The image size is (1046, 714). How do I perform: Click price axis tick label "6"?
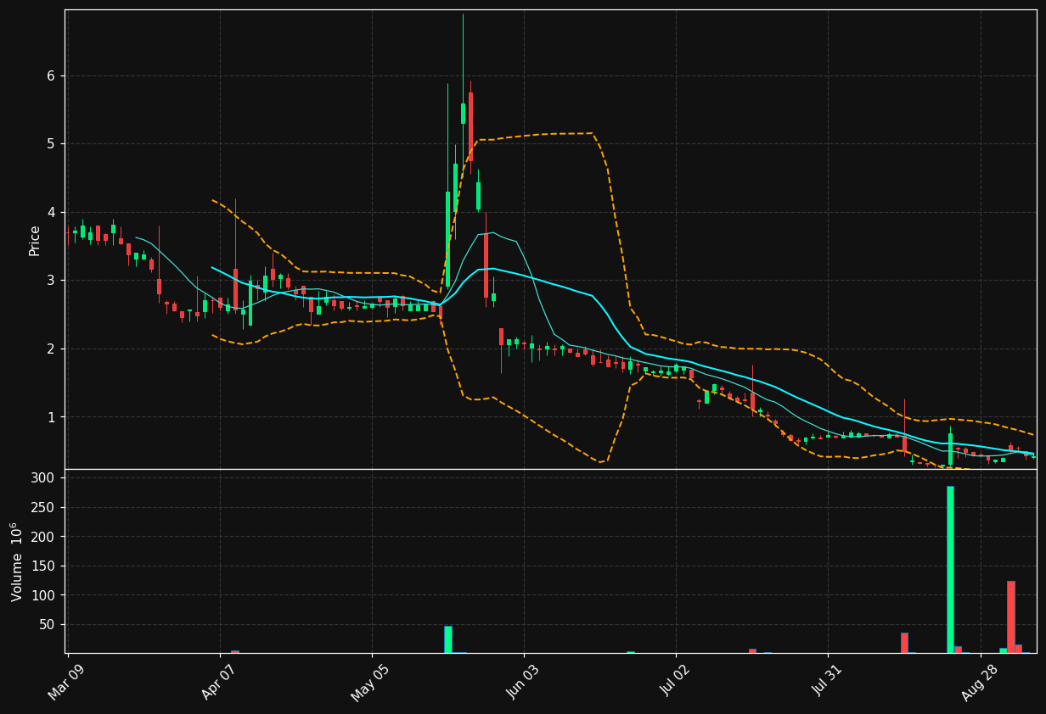click(50, 76)
